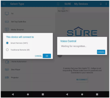Choose the Set-Top/Cable Box icon
Image resolution: width=110 pixels, height=98 pixels.
coord(7,22)
